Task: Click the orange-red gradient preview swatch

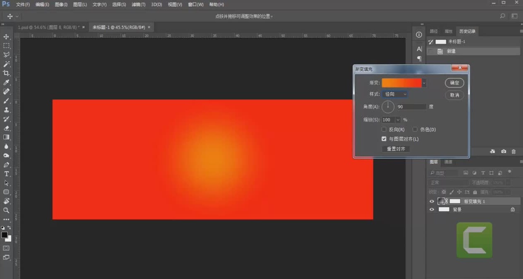Action: point(402,83)
